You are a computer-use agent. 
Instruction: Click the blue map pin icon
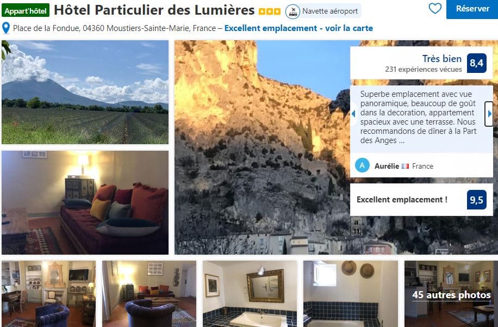6,28
